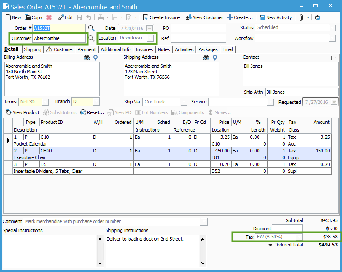Open the Requested date dropdown
The width and height of the screenshot is (342, 272).
[x=334, y=102]
